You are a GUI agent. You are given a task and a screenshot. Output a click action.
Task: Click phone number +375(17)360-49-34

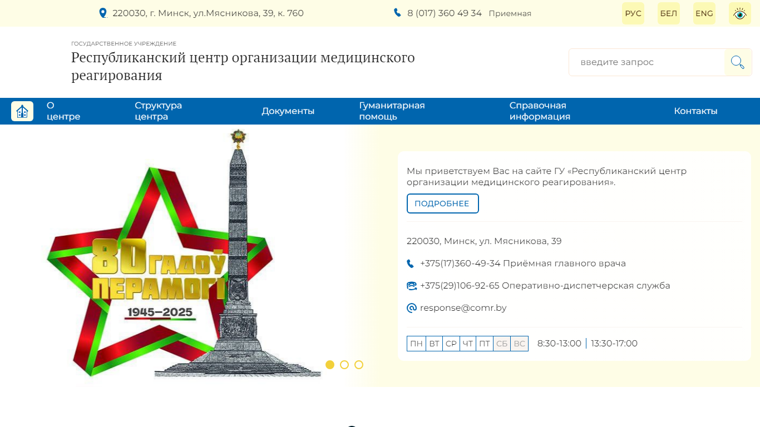(x=460, y=264)
